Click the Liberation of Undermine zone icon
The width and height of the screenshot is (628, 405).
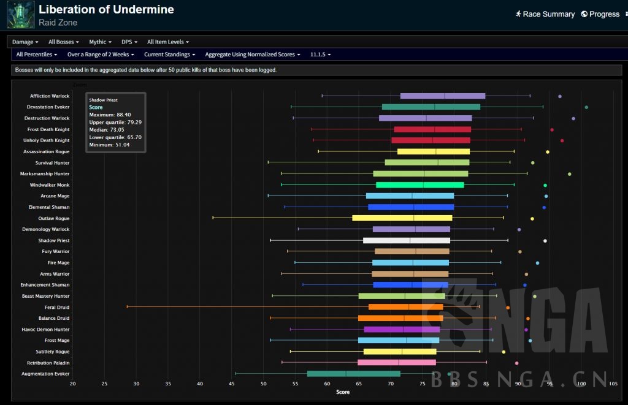[x=20, y=15]
